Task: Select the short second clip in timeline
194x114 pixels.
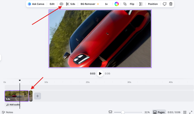Action: coord(31,96)
